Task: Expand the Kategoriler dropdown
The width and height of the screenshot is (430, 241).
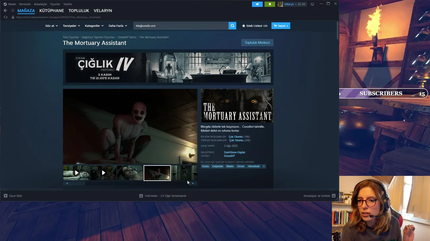Action: pyautogui.click(x=94, y=26)
